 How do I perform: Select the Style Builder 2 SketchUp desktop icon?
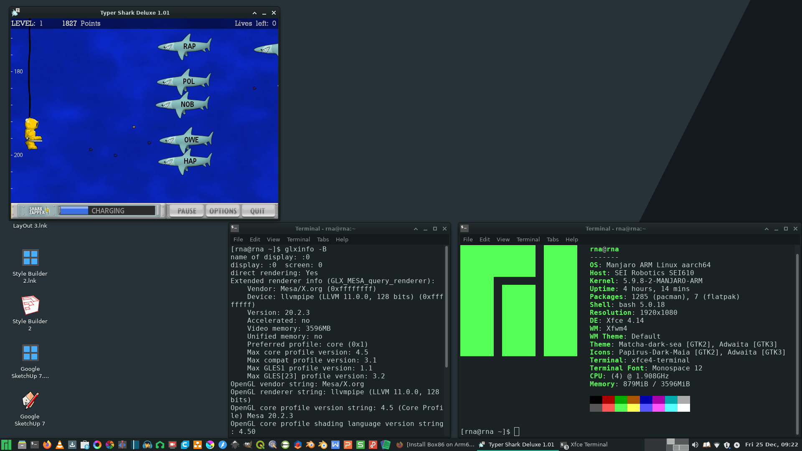[30, 314]
